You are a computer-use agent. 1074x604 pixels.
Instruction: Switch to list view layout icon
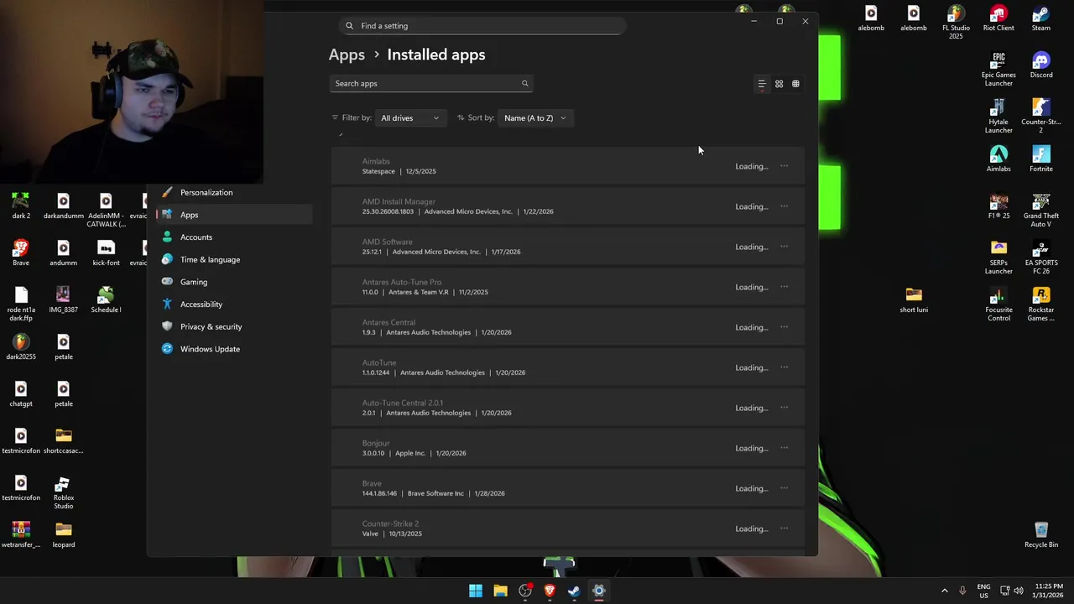[x=762, y=84]
